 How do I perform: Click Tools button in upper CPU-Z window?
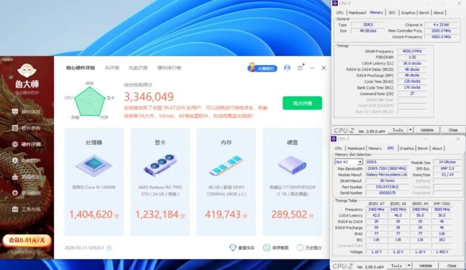point(398,130)
